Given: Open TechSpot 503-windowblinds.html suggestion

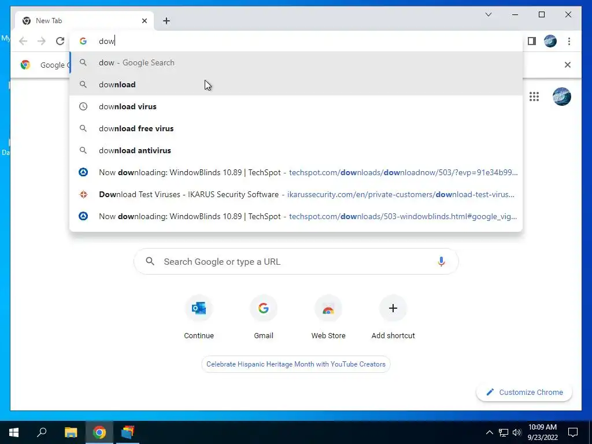Looking at the screenshot, I should pos(296,216).
